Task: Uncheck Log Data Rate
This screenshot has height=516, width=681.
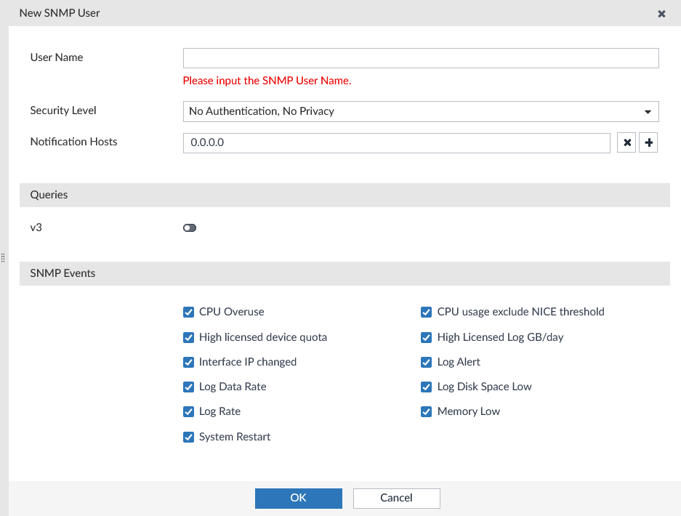Action: click(x=188, y=387)
